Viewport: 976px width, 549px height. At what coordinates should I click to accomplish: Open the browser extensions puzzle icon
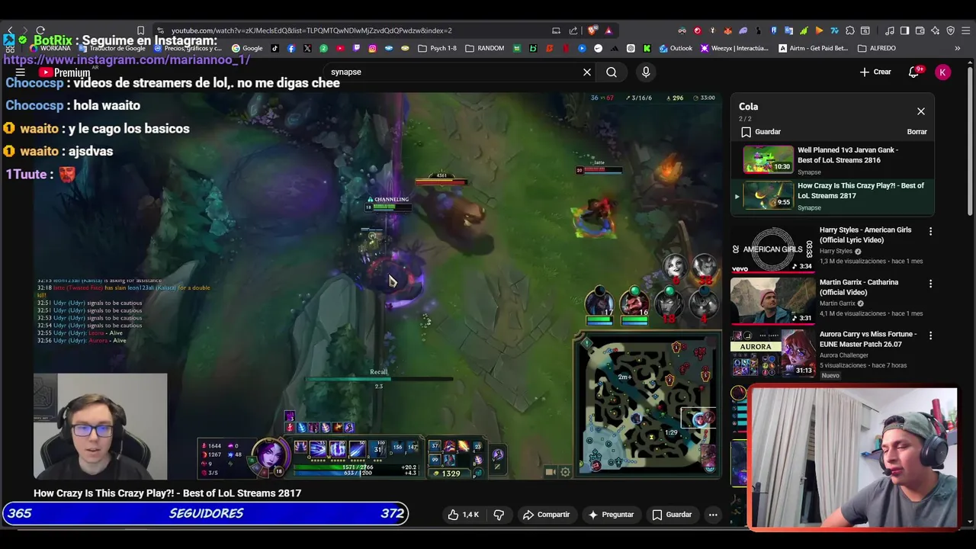click(849, 30)
